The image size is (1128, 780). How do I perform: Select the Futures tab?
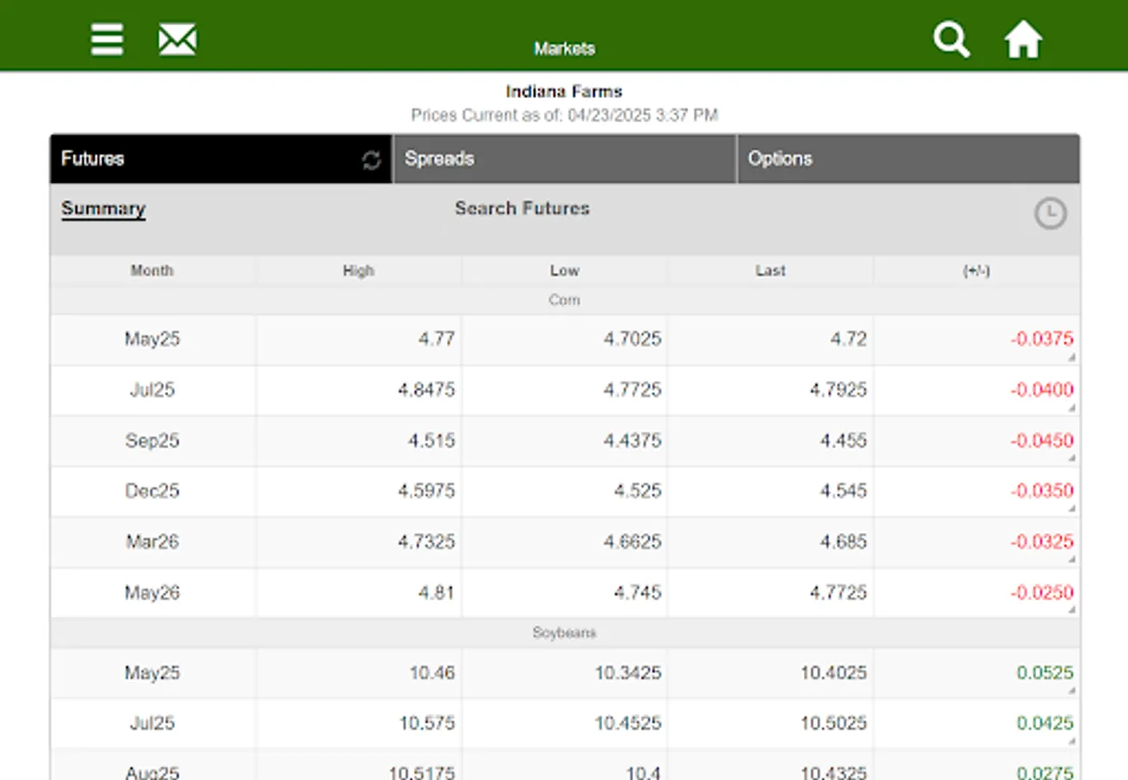[208, 159]
